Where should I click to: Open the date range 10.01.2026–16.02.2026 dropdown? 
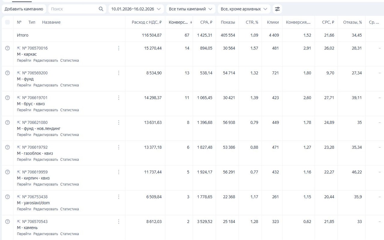click(136, 9)
